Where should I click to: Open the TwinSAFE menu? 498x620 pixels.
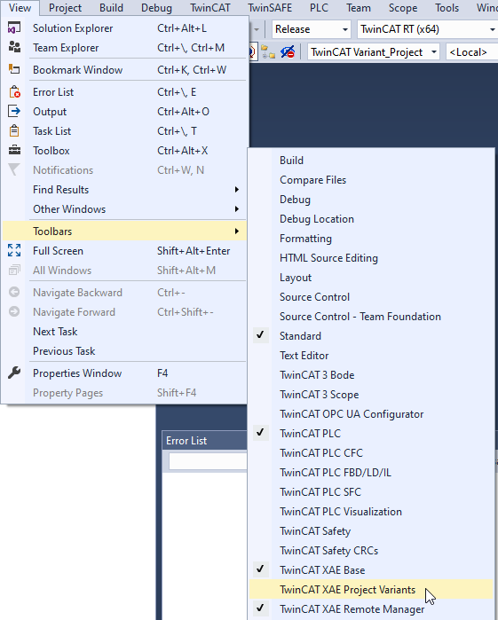point(270,7)
